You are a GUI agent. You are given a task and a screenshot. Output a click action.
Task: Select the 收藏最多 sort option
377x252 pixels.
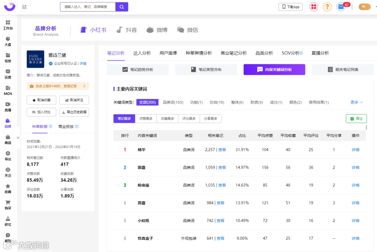[x=167, y=119]
